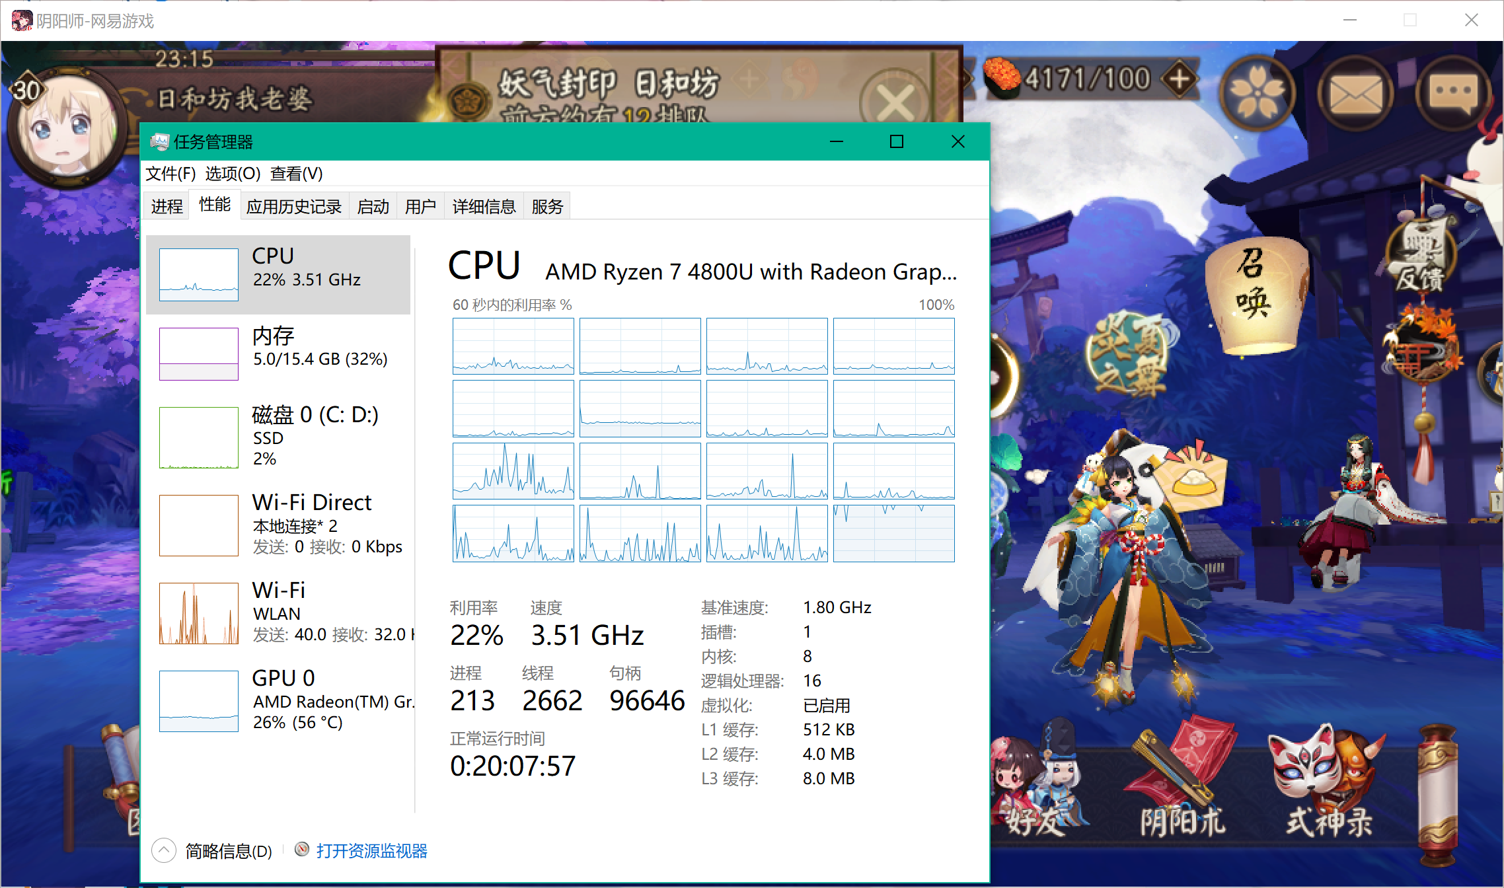
Task: Select the 磁盘 0 (C: D:) item
Action: coord(278,436)
